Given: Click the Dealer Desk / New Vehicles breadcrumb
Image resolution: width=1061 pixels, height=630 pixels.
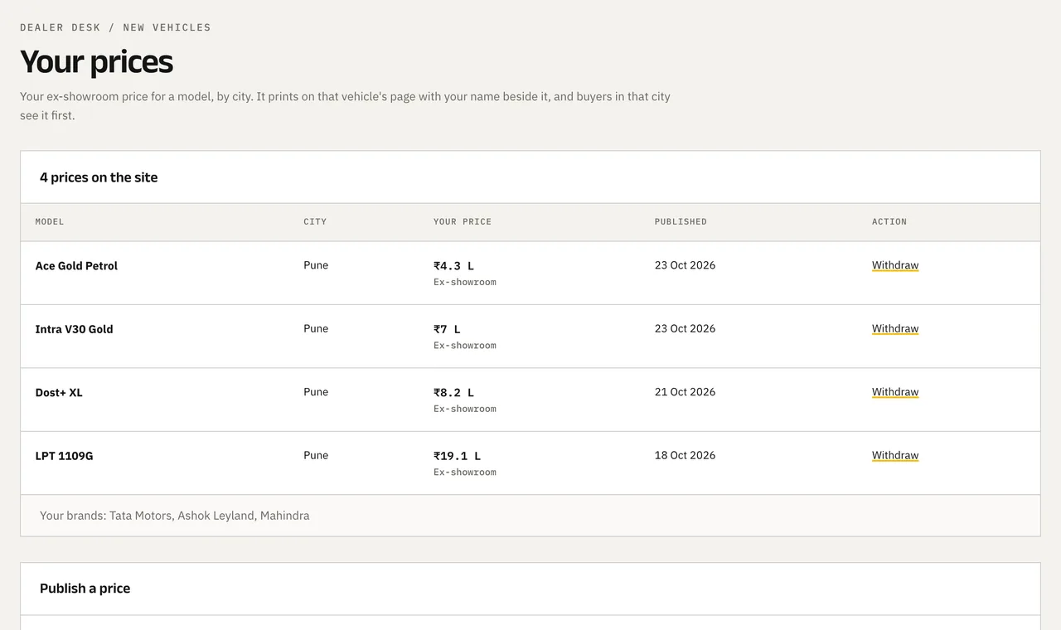Looking at the screenshot, I should tap(115, 27).
